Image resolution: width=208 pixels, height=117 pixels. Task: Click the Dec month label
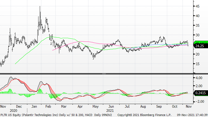click(x=19, y=107)
